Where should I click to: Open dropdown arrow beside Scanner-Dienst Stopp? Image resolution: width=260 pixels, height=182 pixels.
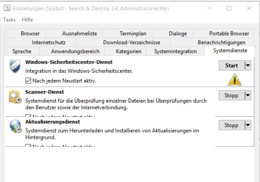click(248, 95)
